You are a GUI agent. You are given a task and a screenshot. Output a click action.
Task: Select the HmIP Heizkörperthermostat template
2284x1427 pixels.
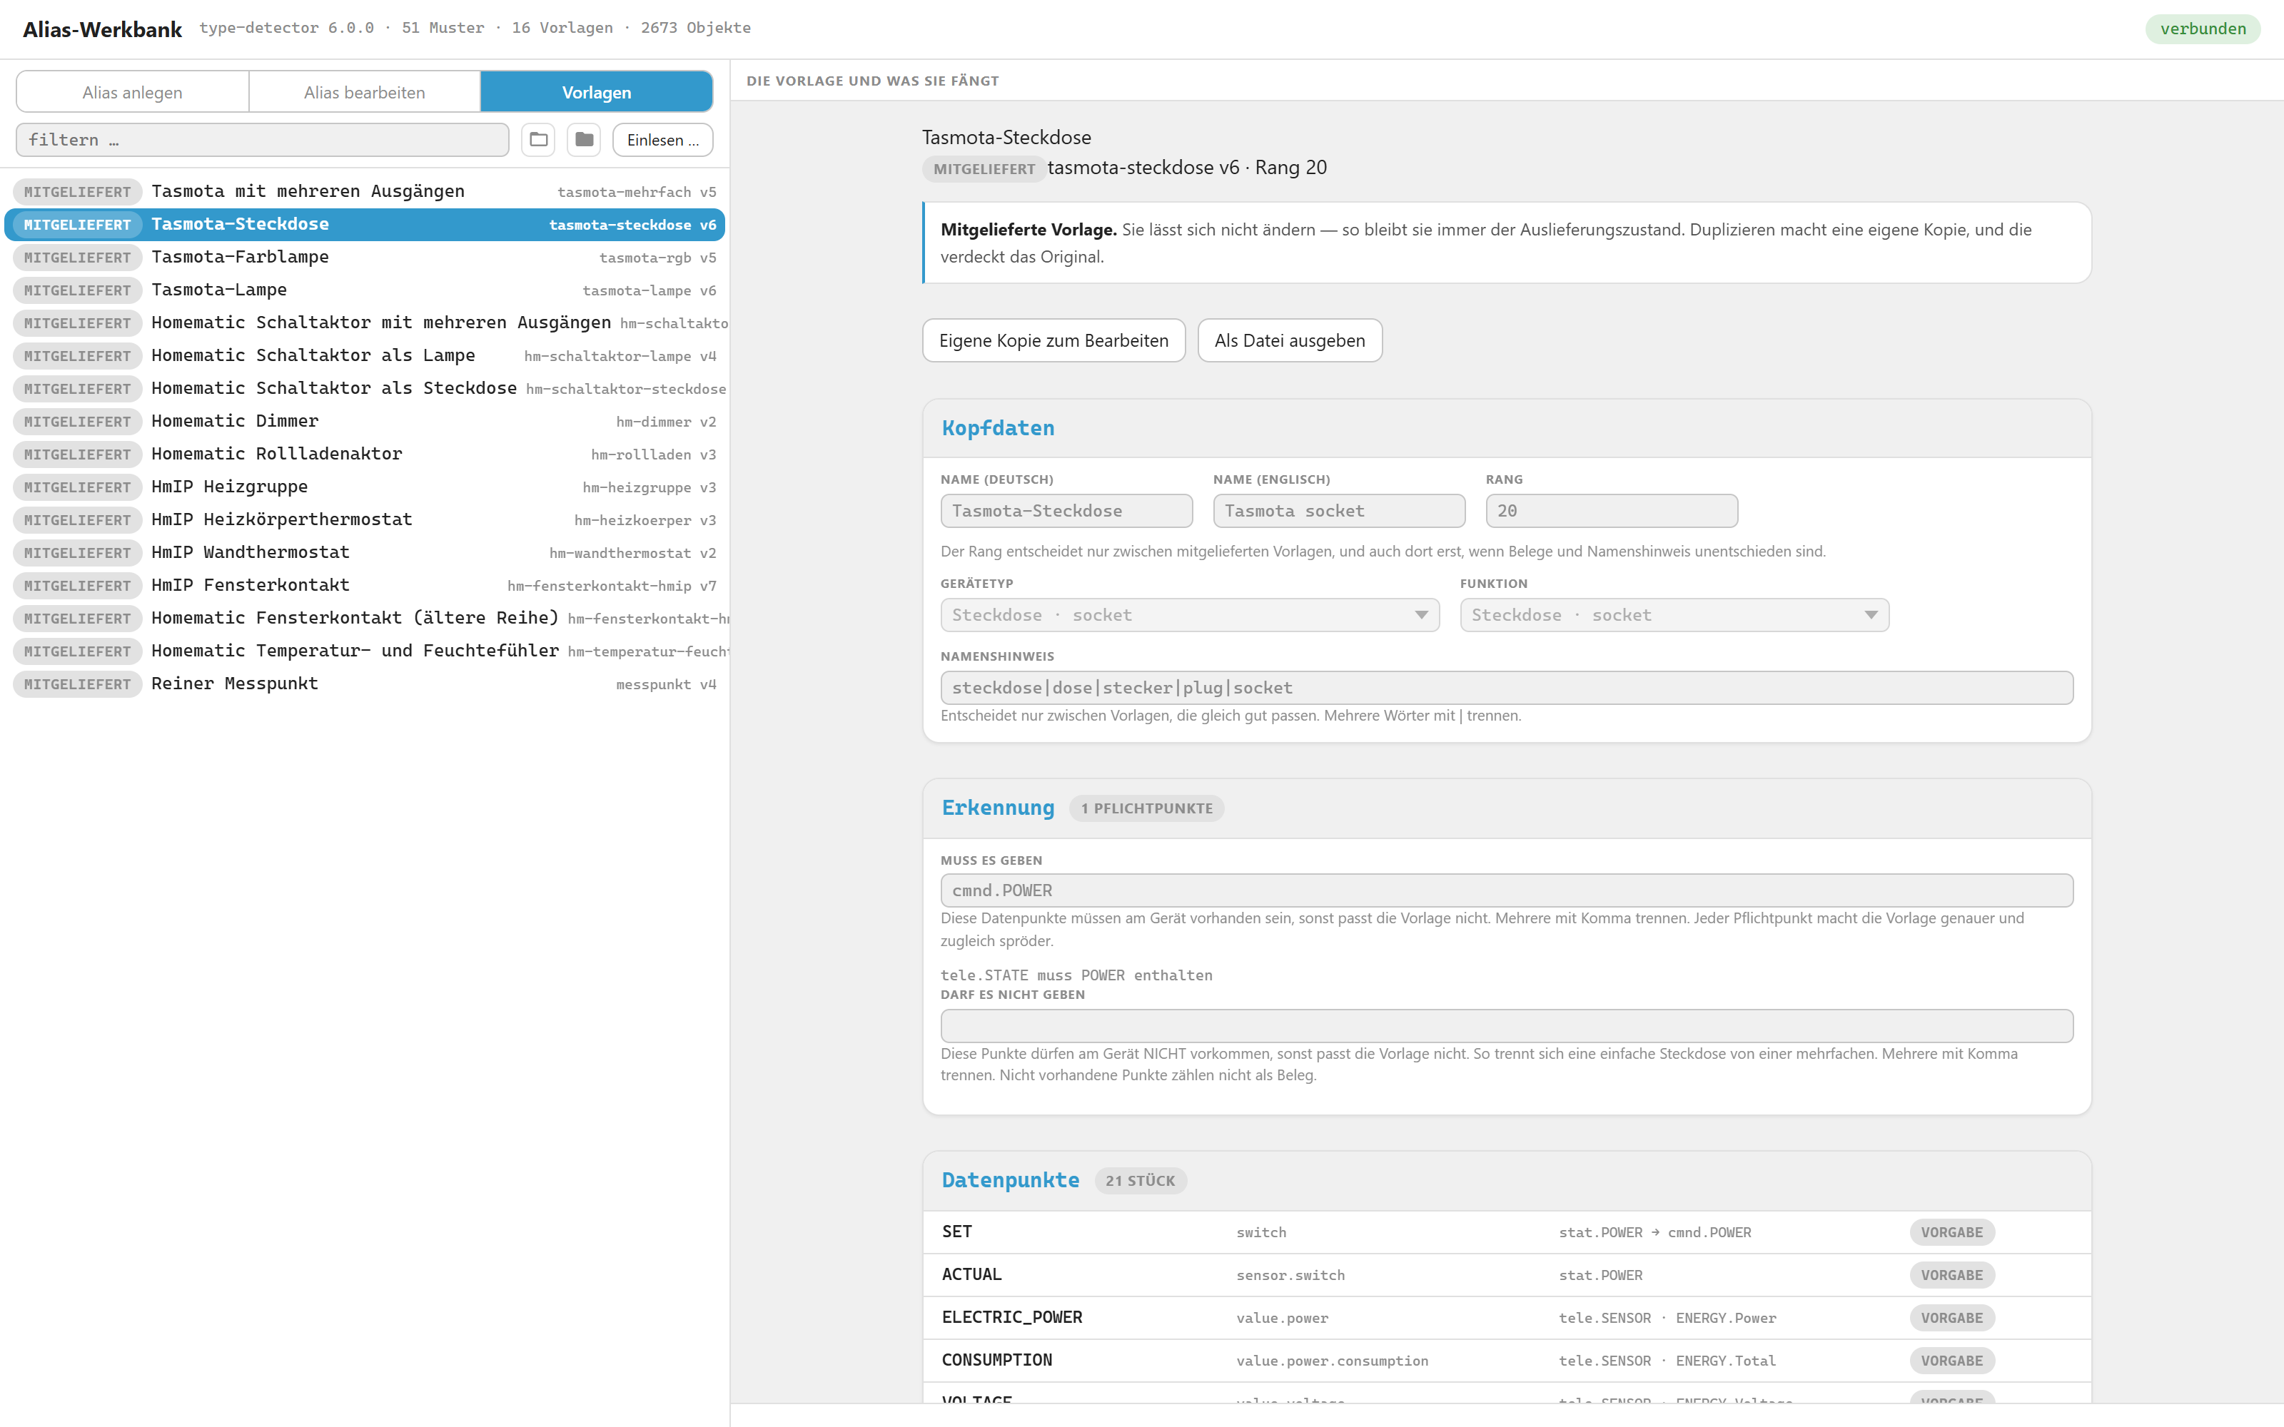point(364,520)
